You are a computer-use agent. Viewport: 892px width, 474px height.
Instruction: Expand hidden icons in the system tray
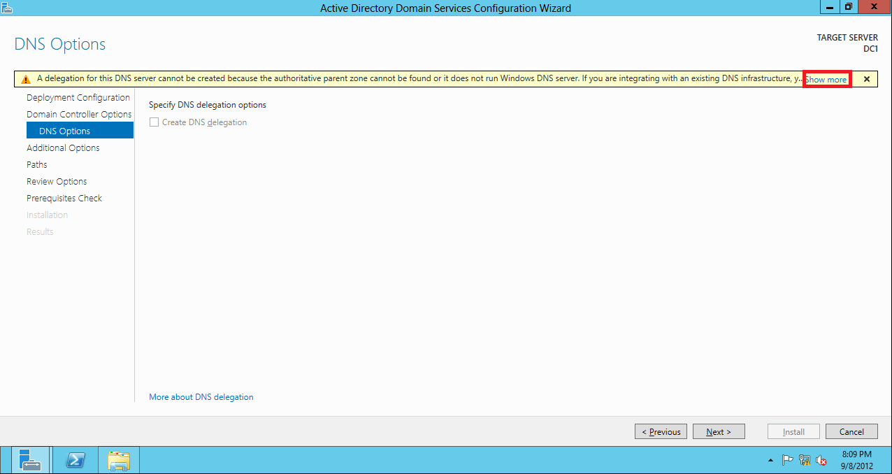coord(770,460)
